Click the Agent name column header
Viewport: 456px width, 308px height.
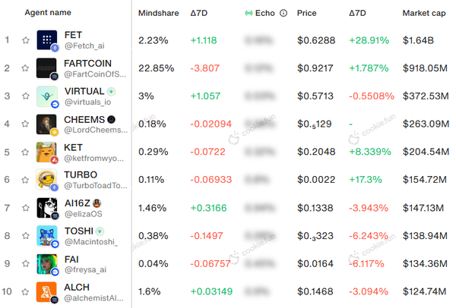tap(48, 12)
